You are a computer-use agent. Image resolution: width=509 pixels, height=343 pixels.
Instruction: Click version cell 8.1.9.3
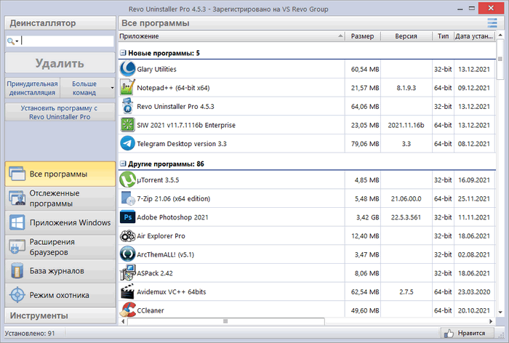pyautogui.click(x=406, y=88)
